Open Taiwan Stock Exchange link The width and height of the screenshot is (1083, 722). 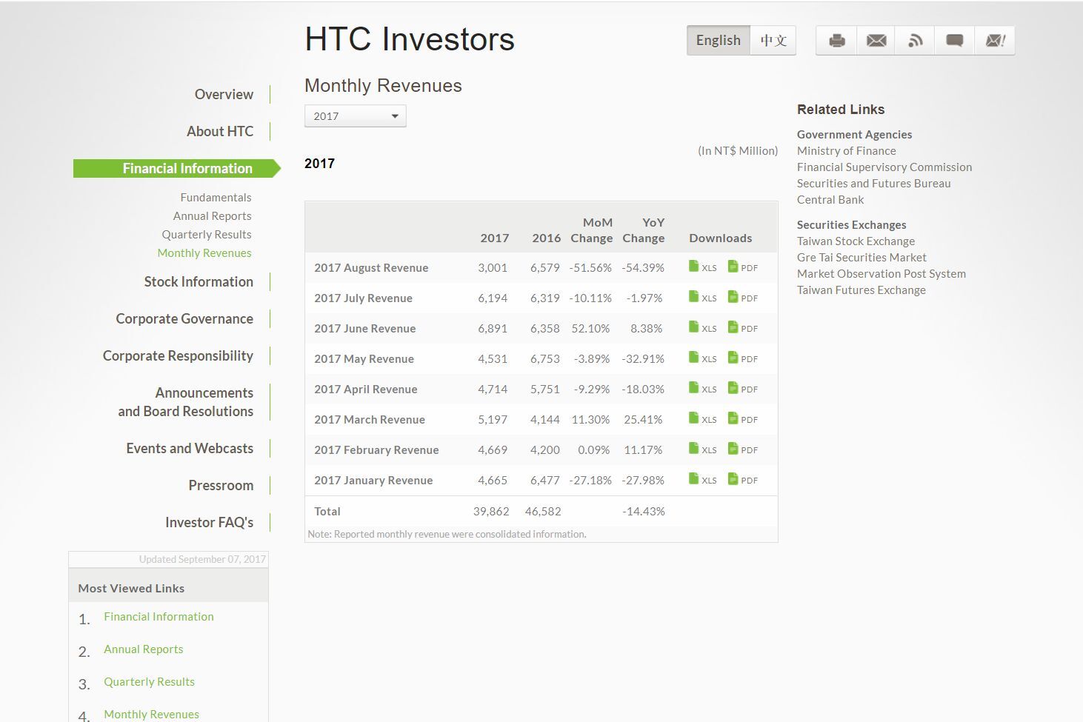coord(856,241)
